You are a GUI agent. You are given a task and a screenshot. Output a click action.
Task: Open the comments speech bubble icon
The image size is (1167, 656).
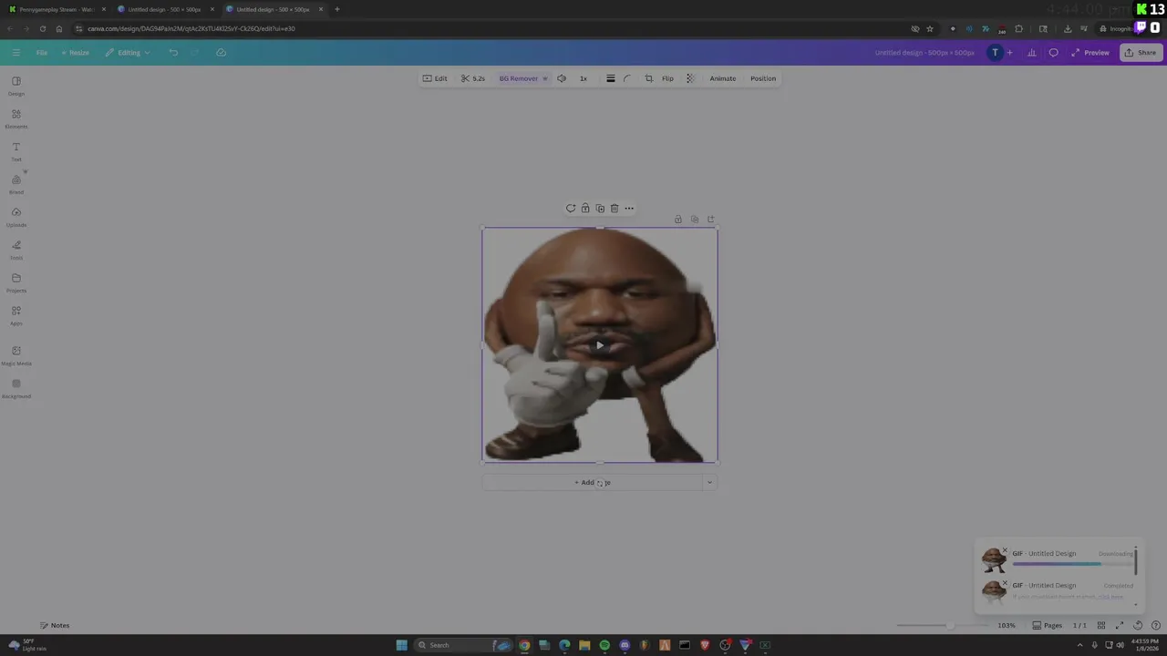tap(1054, 53)
